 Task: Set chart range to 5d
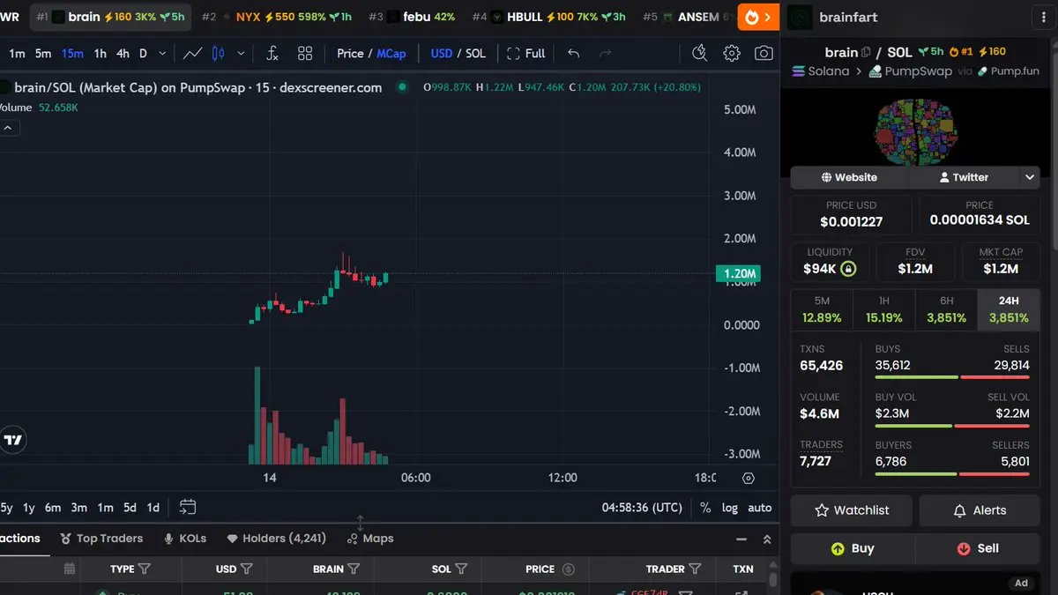pyautogui.click(x=130, y=508)
